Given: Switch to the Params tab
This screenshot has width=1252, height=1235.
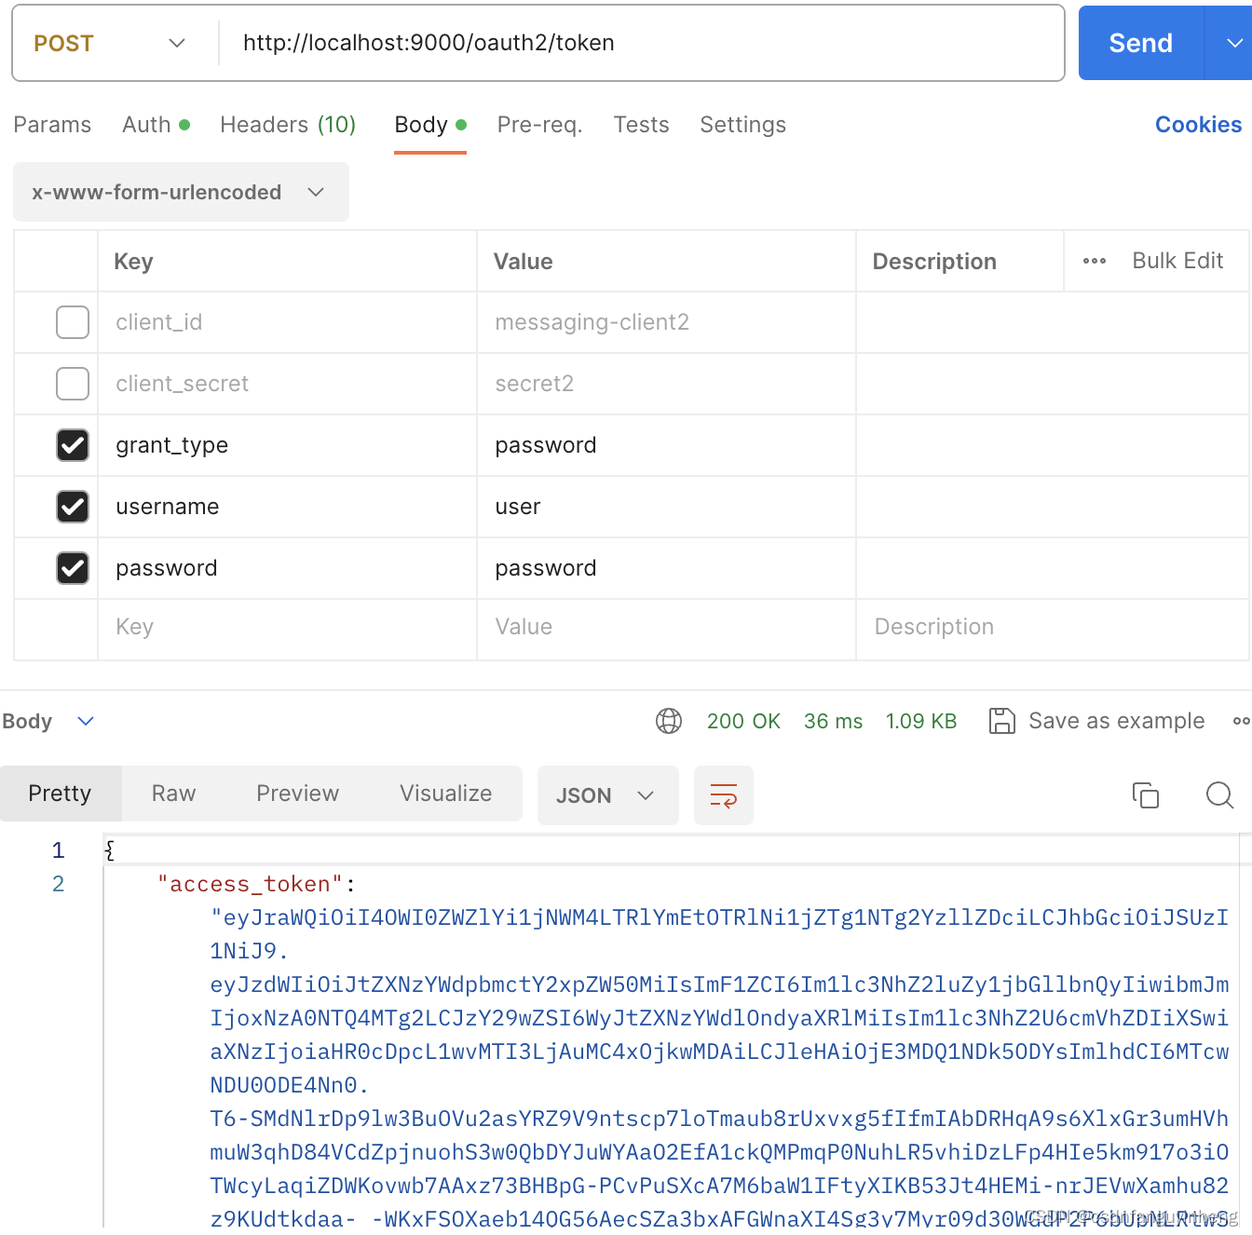Looking at the screenshot, I should (52, 125).
